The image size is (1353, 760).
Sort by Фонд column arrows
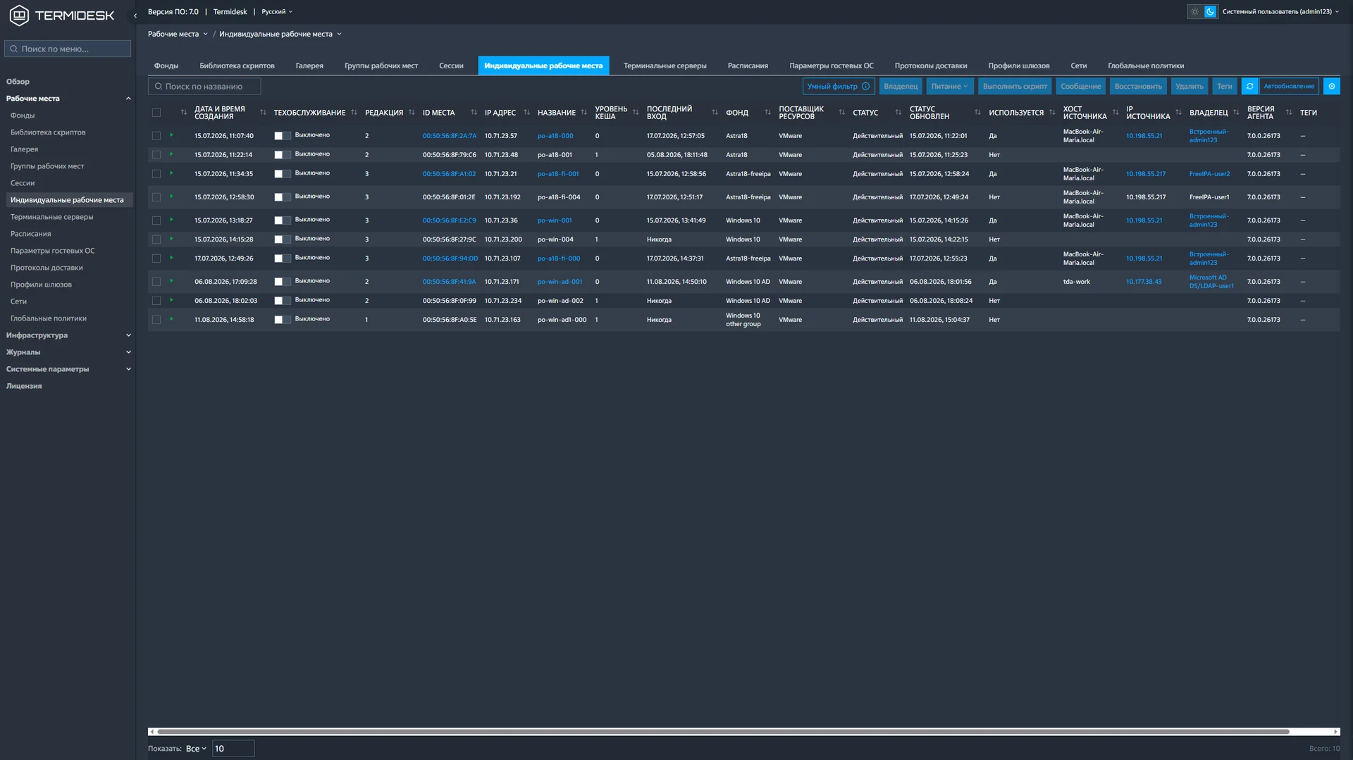(x=767, y=113)
